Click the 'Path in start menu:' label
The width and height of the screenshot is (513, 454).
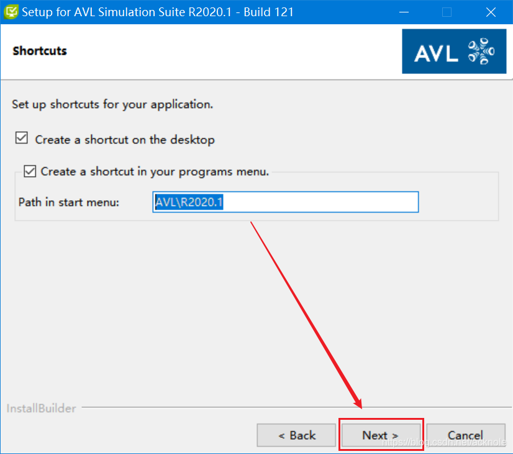tap(69, 202)
